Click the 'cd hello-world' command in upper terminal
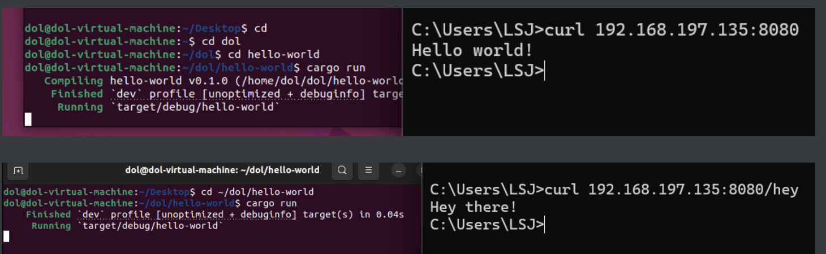 273,55
